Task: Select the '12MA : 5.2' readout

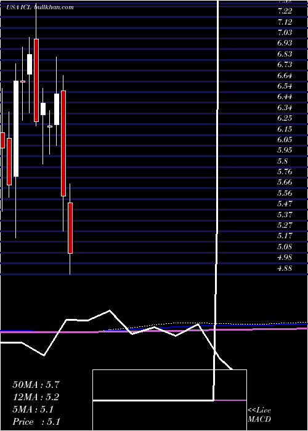Action: coord(36,397)
